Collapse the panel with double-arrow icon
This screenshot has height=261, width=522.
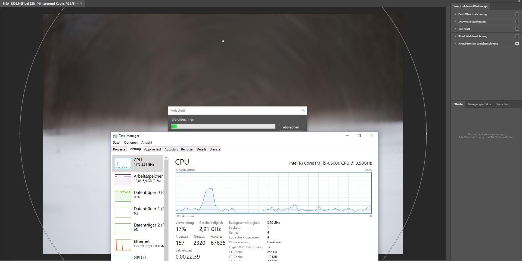tap(518, 1)
